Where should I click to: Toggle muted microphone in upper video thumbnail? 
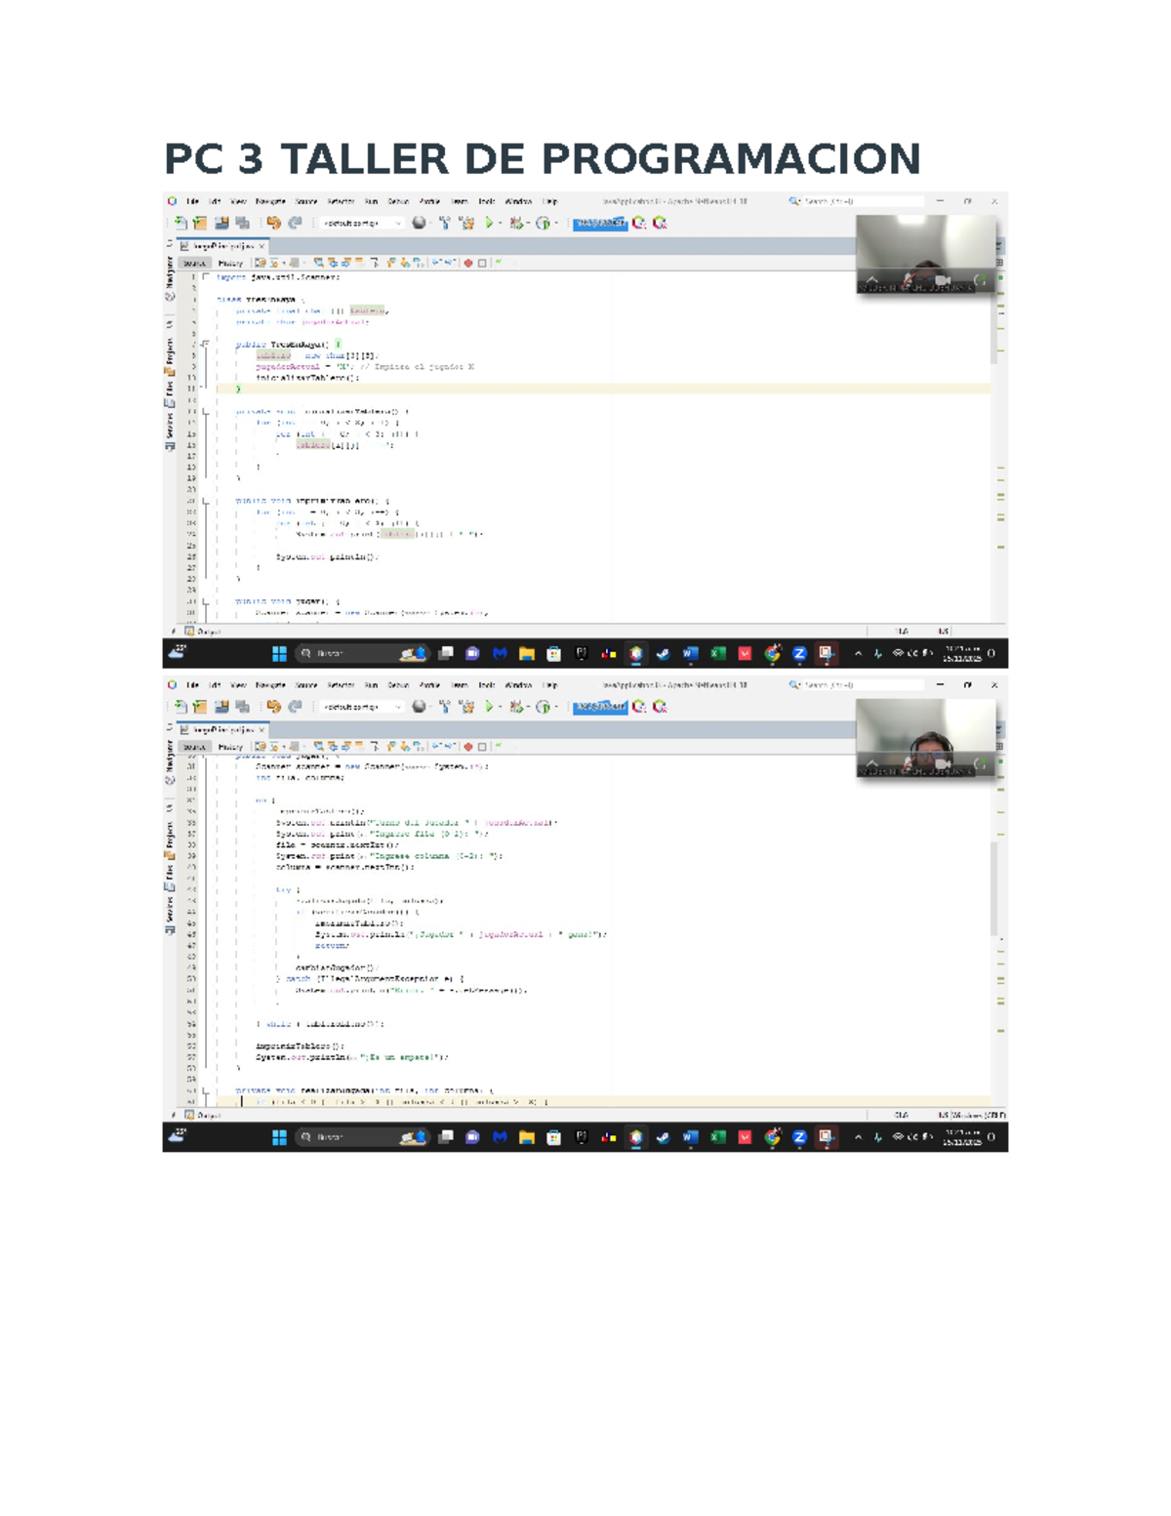909,281
